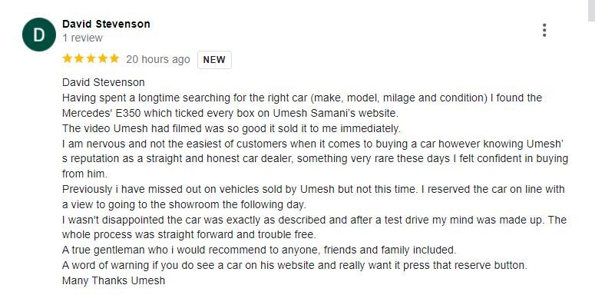Click the second yellow rating star
615x295 pixels.
[x=79, y=59]
